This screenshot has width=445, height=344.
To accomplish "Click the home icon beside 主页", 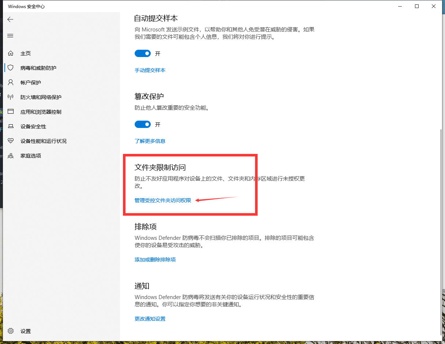I will [x=11, y=53].
